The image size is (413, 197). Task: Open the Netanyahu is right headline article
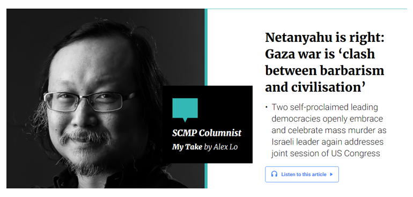point(324,62)
